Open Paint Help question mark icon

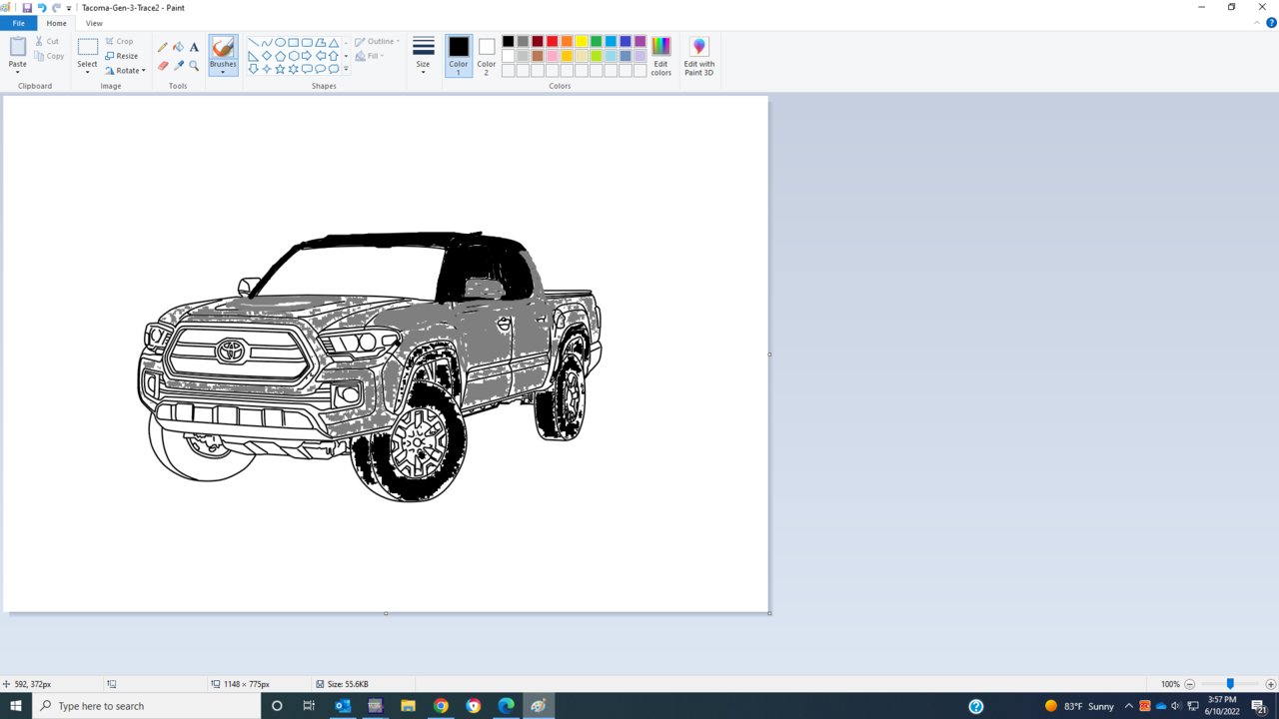[1271, 22]
